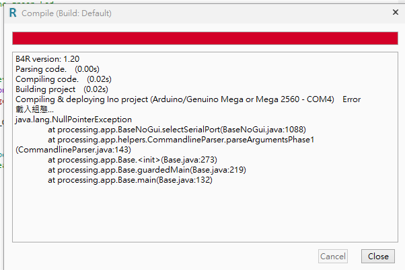Screen dimensions: 405x270
Task: Click the Base.main(Base.java:132) line
Action: 131,180
